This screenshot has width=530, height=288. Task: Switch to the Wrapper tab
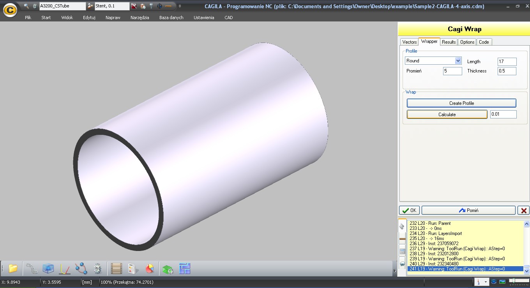coord(429,41)
